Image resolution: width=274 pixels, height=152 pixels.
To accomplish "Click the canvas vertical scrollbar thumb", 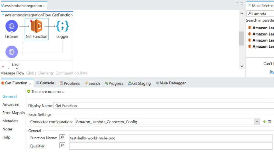I will click(x=242, y=39).
